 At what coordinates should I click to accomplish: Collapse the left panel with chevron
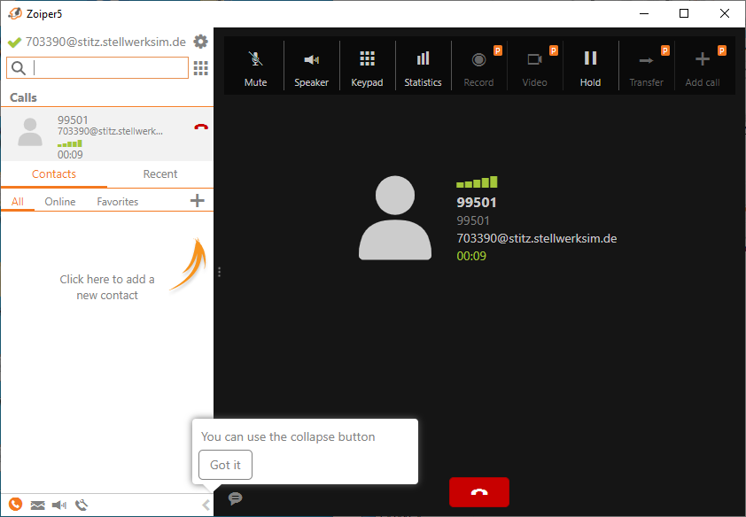pos(206,505)
